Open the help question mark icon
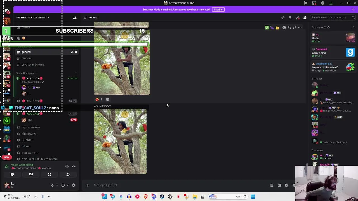358x201 pixels. coord(323,3)
